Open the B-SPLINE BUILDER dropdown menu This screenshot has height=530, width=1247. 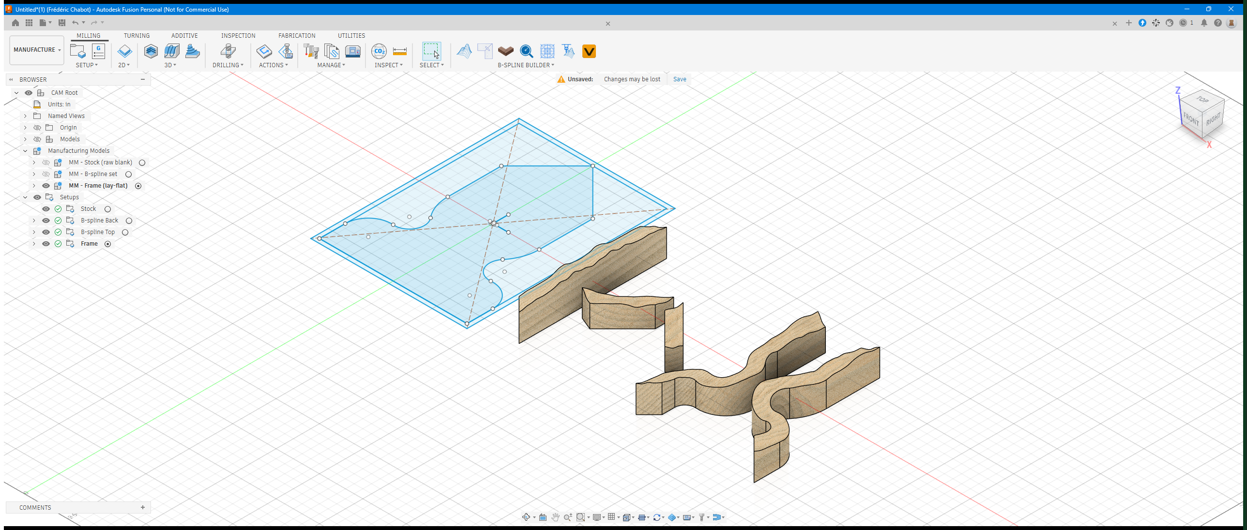pyautogui.click(x=526, y=65)
